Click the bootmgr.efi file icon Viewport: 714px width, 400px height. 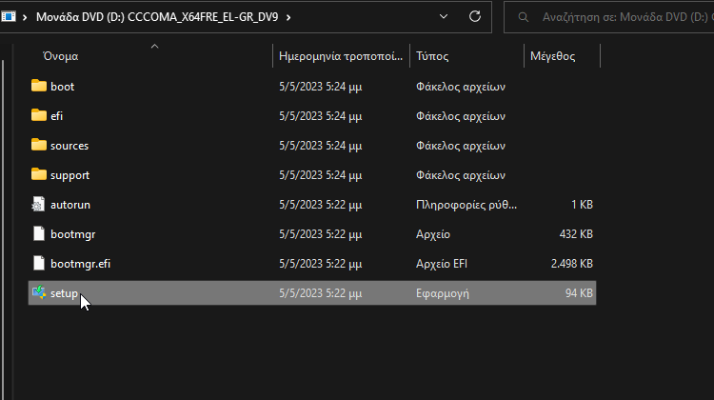[39, 263]
